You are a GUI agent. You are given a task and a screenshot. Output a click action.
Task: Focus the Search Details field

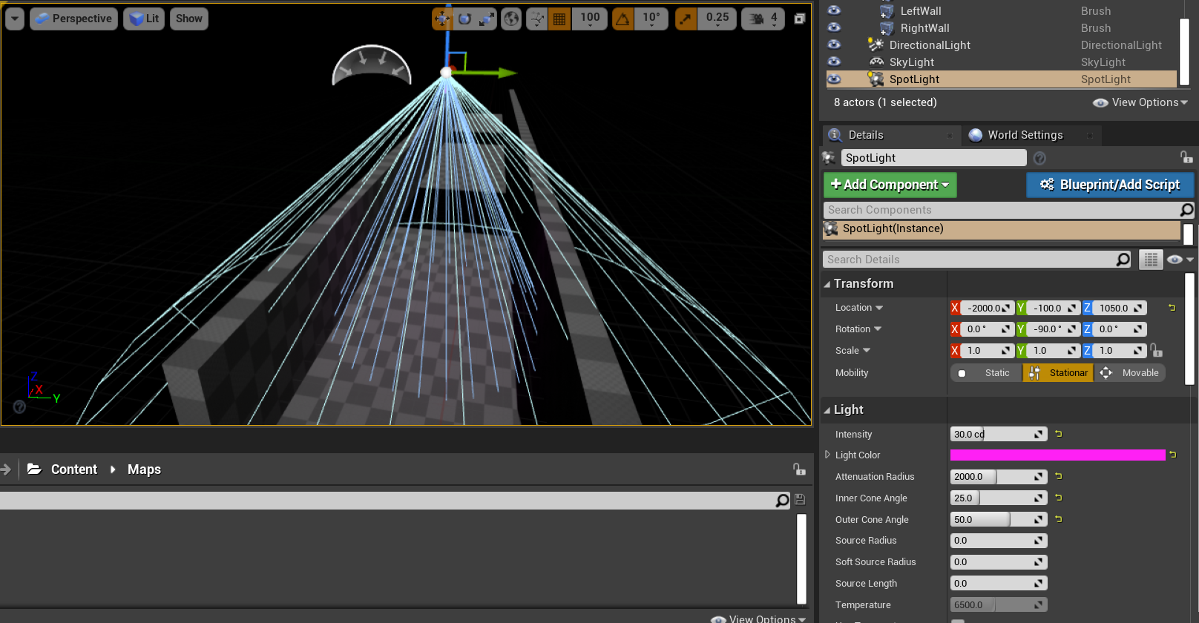pyautogui.click(x=970, y=260)
